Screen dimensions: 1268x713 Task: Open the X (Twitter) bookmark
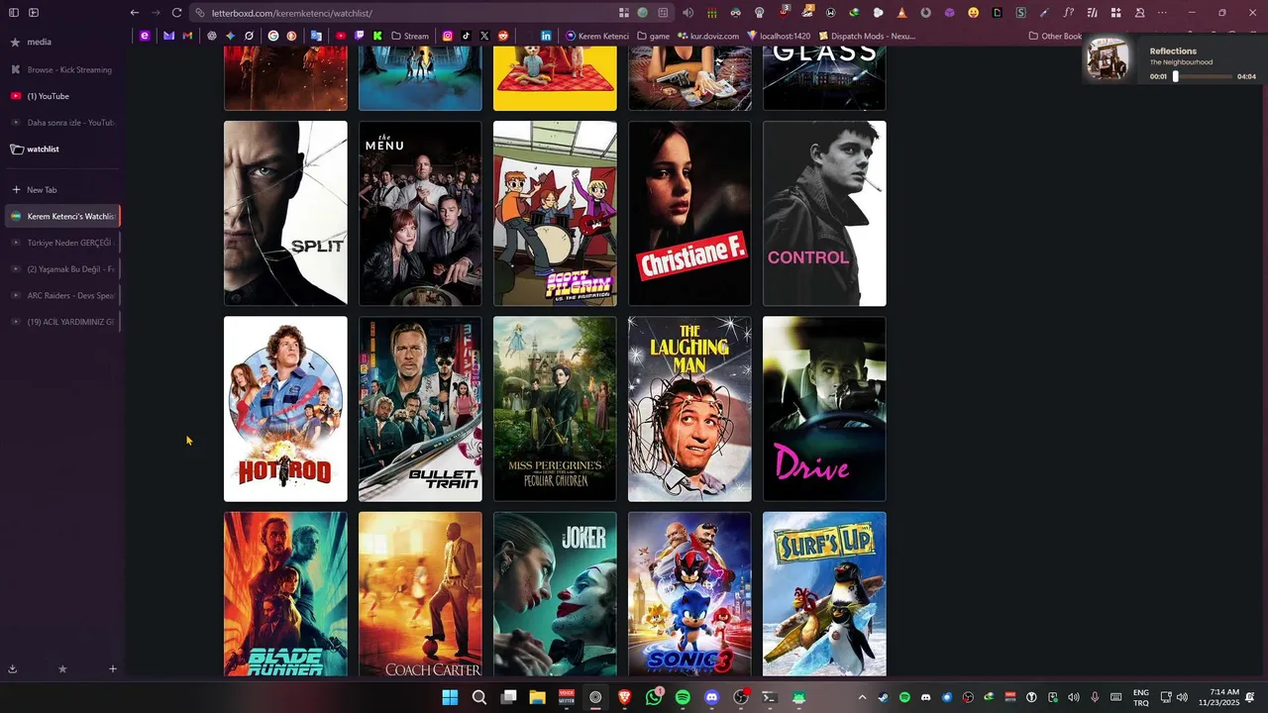(484, 36)
